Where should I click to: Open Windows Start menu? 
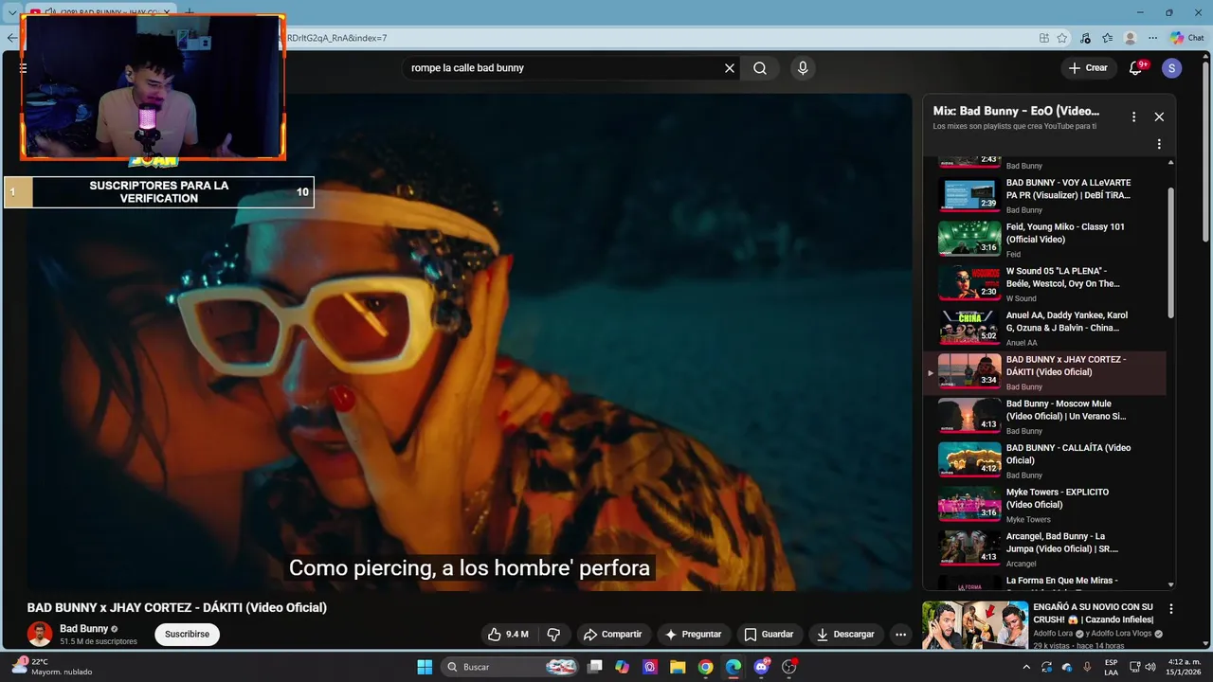(425, 667)
